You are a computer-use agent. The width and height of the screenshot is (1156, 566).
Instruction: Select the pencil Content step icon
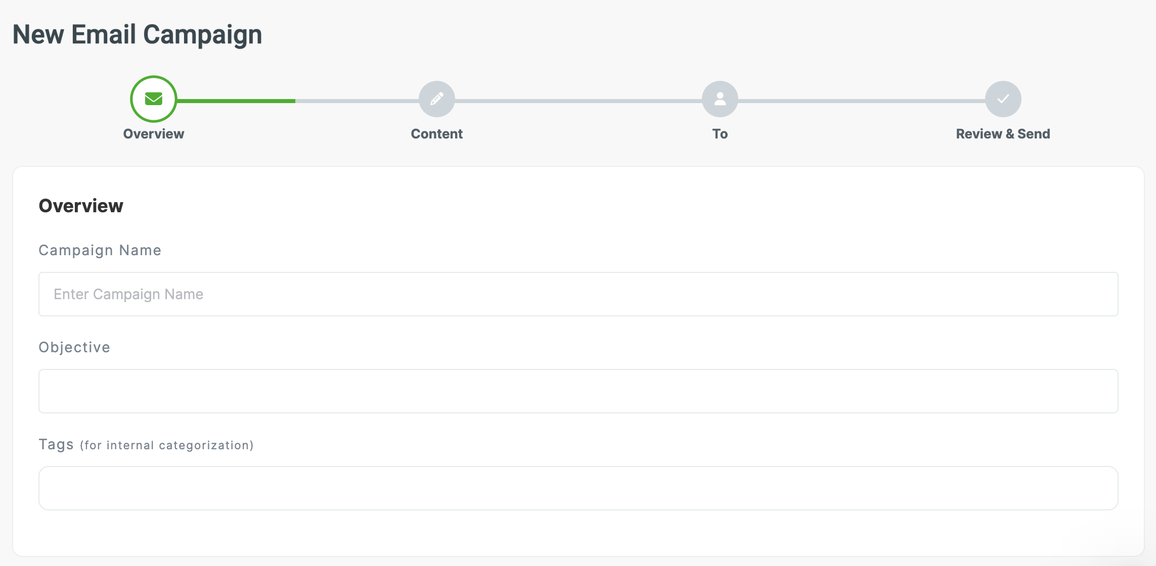(437, 99)
